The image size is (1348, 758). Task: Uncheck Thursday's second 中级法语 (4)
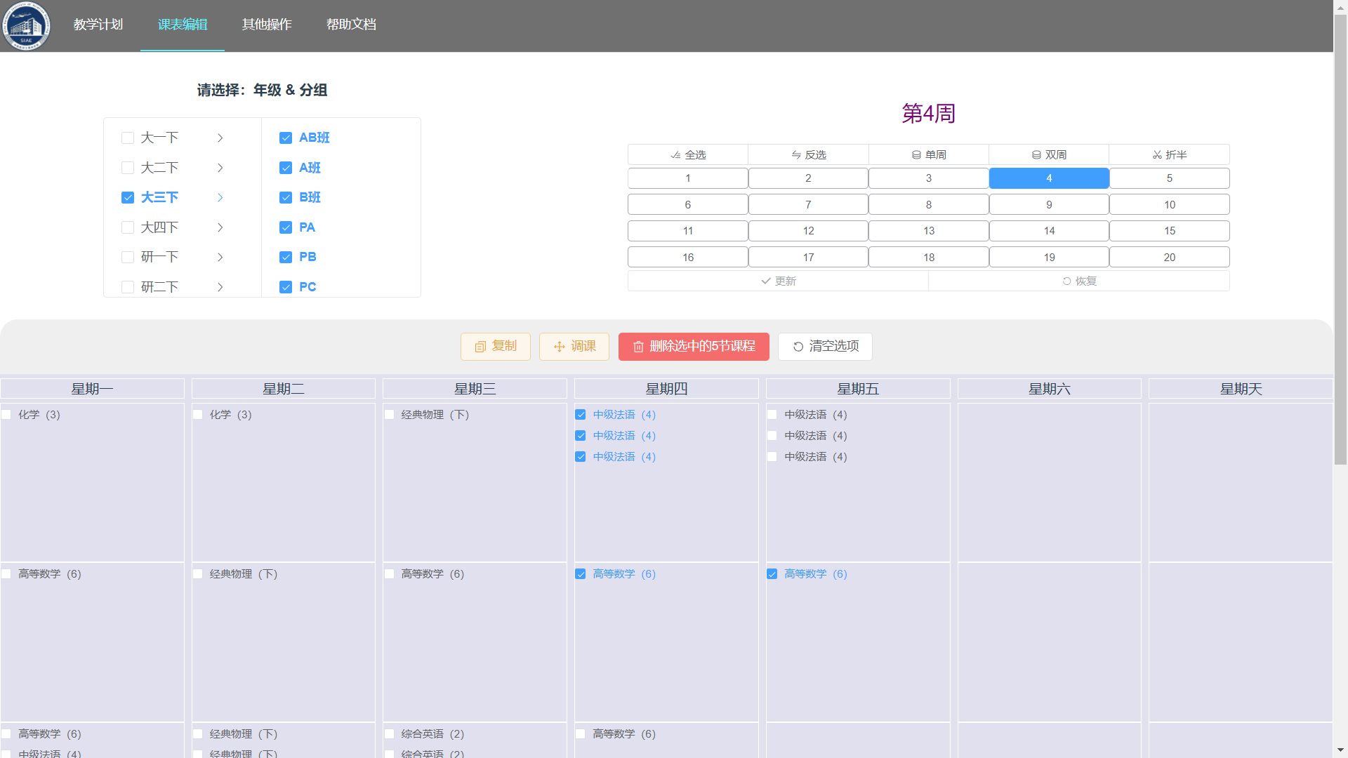(x=581, y=436)
